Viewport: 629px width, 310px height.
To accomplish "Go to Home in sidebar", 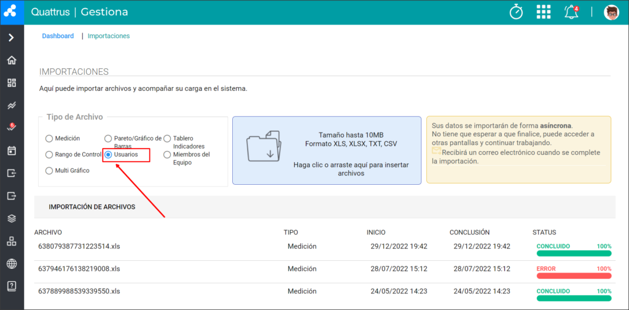I will (x=12, y=60).
